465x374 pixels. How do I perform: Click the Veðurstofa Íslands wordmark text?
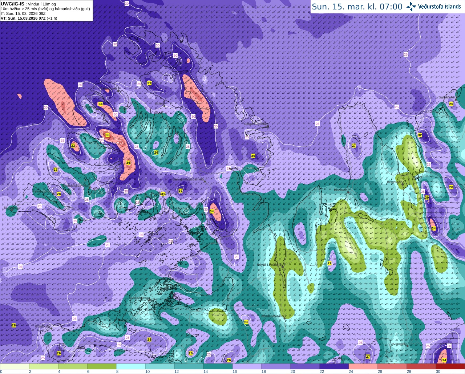[x=440, y=7]
